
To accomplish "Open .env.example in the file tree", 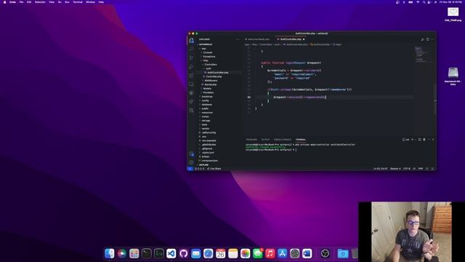I will pyautogui.click(x=209, y=140).
